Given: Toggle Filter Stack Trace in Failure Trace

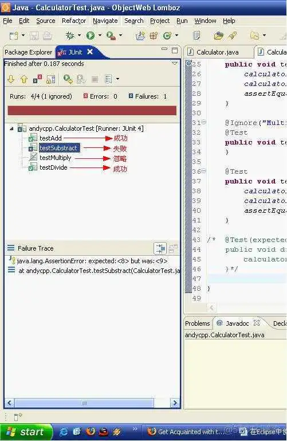Looking at the screenshot, I should tap(160, 248).
